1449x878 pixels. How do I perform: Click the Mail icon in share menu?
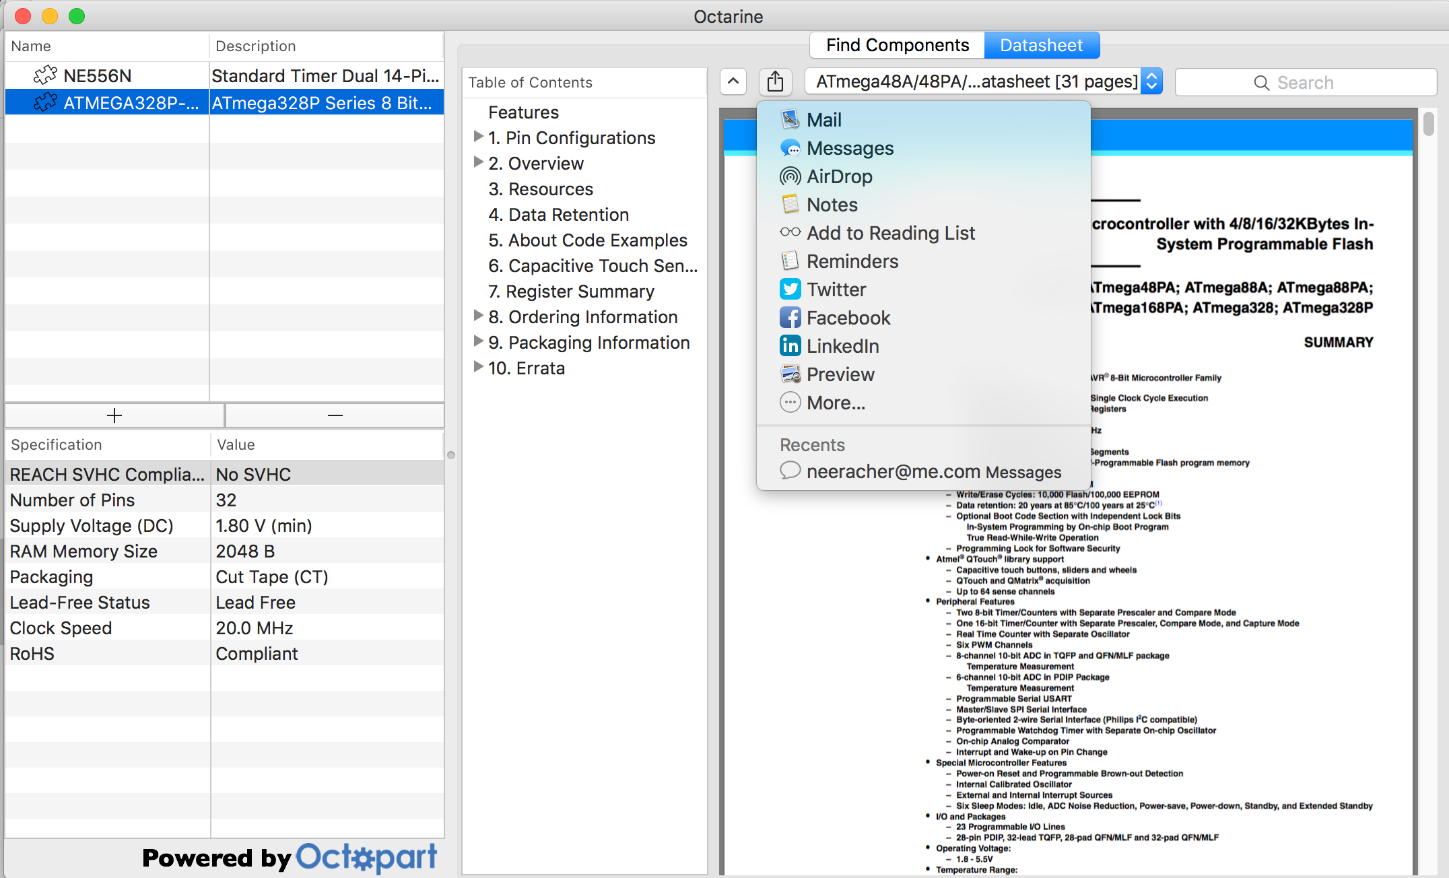790,120
